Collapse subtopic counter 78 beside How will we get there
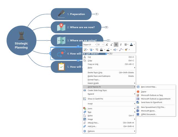 click(111, 54)
